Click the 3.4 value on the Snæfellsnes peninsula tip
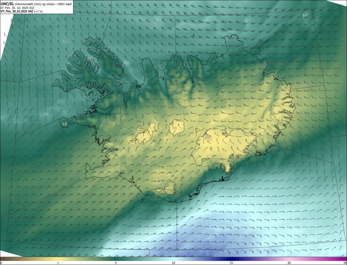 [64, 124]
